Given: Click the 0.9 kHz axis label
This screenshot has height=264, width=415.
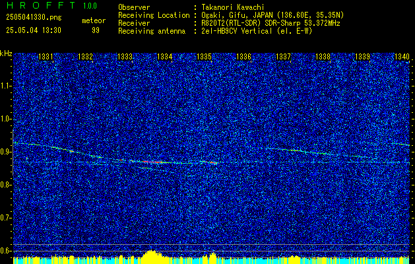Looking at the screenshot, I should click(x=6, y=152).
